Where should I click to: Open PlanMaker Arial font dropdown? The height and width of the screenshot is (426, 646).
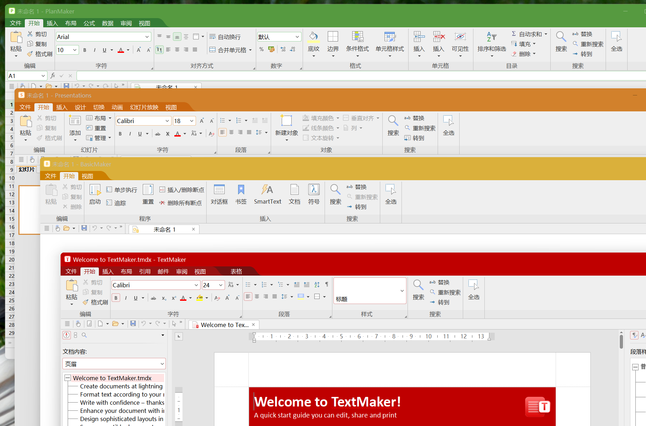(147, 37)
